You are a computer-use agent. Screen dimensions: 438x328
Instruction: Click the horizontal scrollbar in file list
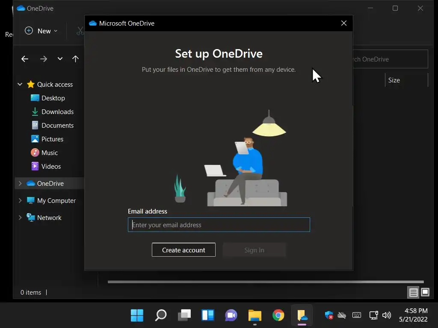point(266,282)
